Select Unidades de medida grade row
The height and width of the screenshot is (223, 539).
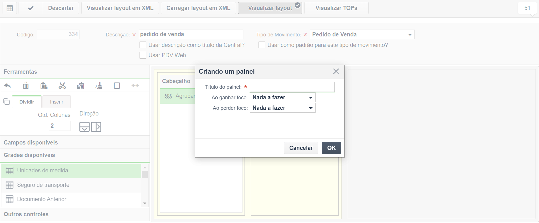click(71, 171)
